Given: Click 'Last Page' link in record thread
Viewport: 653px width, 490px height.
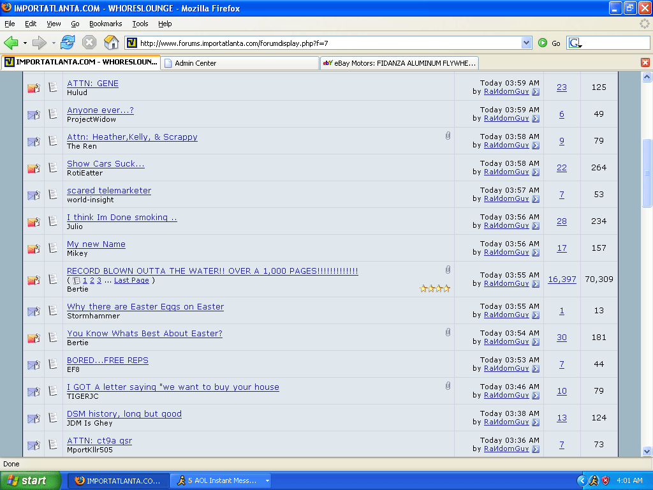Looking at the screenshot, I should (x=131, y=280).
